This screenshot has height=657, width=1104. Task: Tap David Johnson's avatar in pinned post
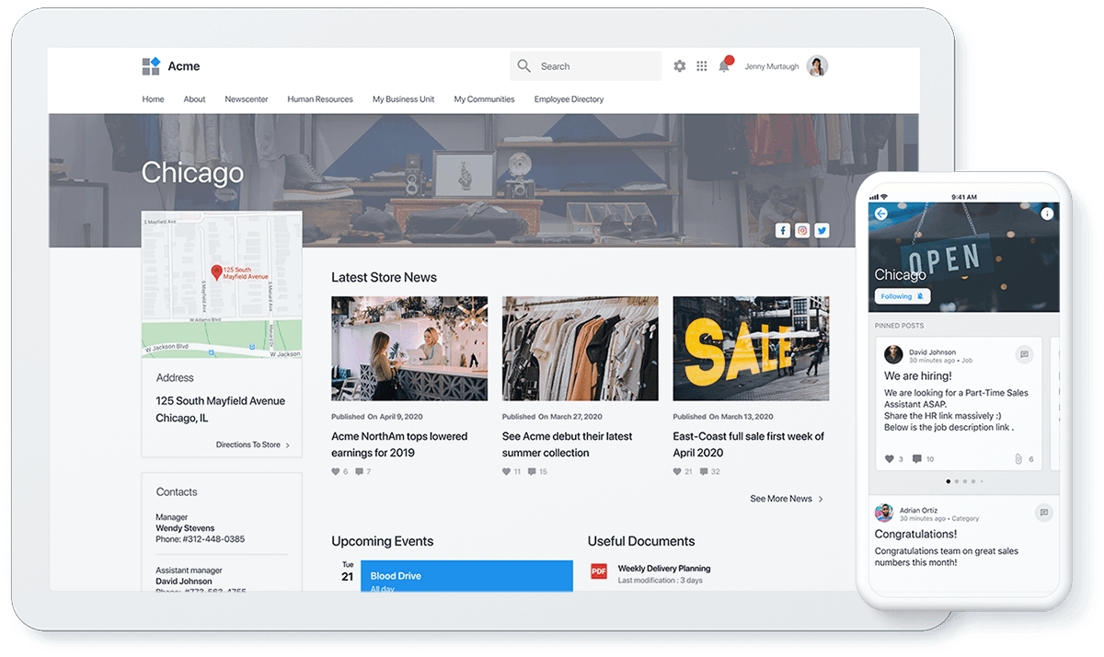[x=893, y=355]
